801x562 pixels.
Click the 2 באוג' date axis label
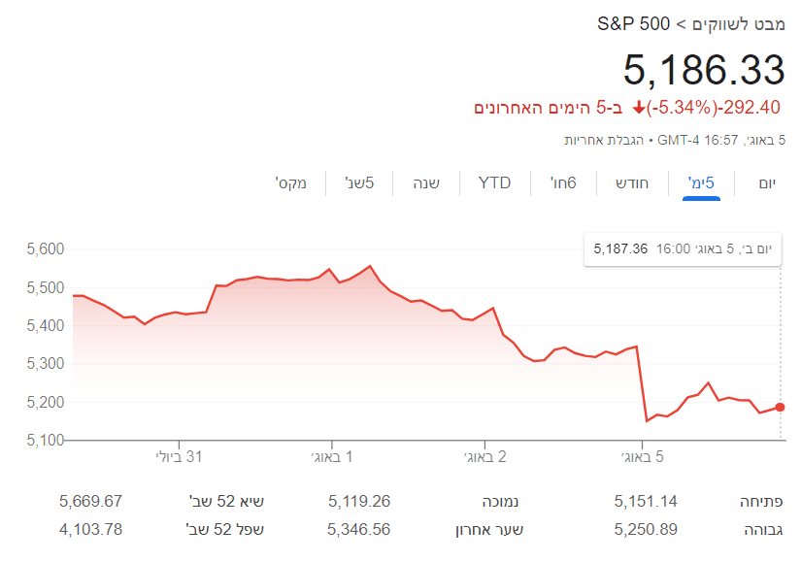pyautogui.click(x=488, y=456)
